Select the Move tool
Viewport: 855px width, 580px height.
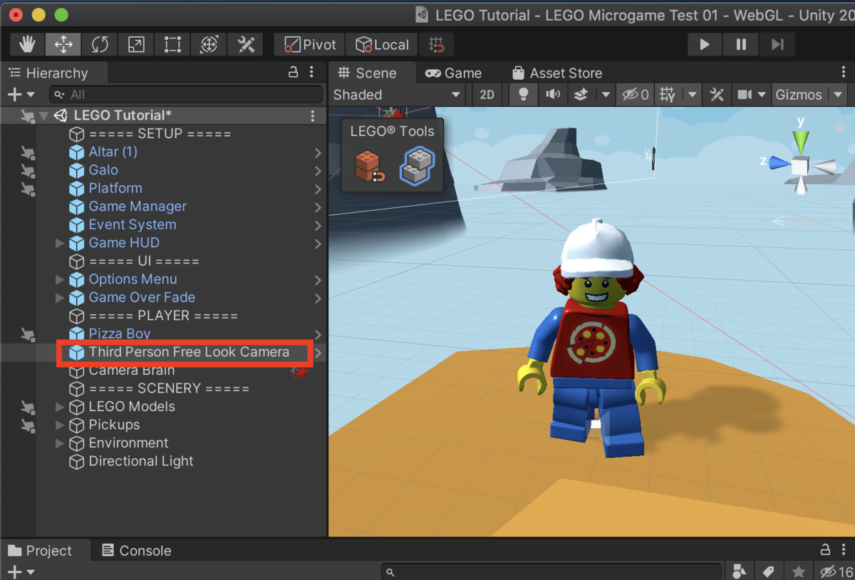[63, 45]
